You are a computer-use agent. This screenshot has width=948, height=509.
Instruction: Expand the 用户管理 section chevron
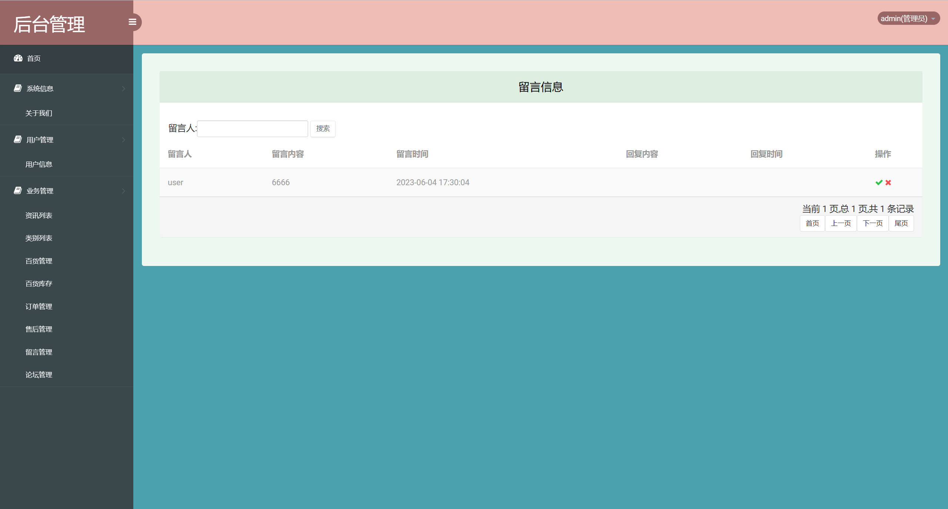coord(123,139)
